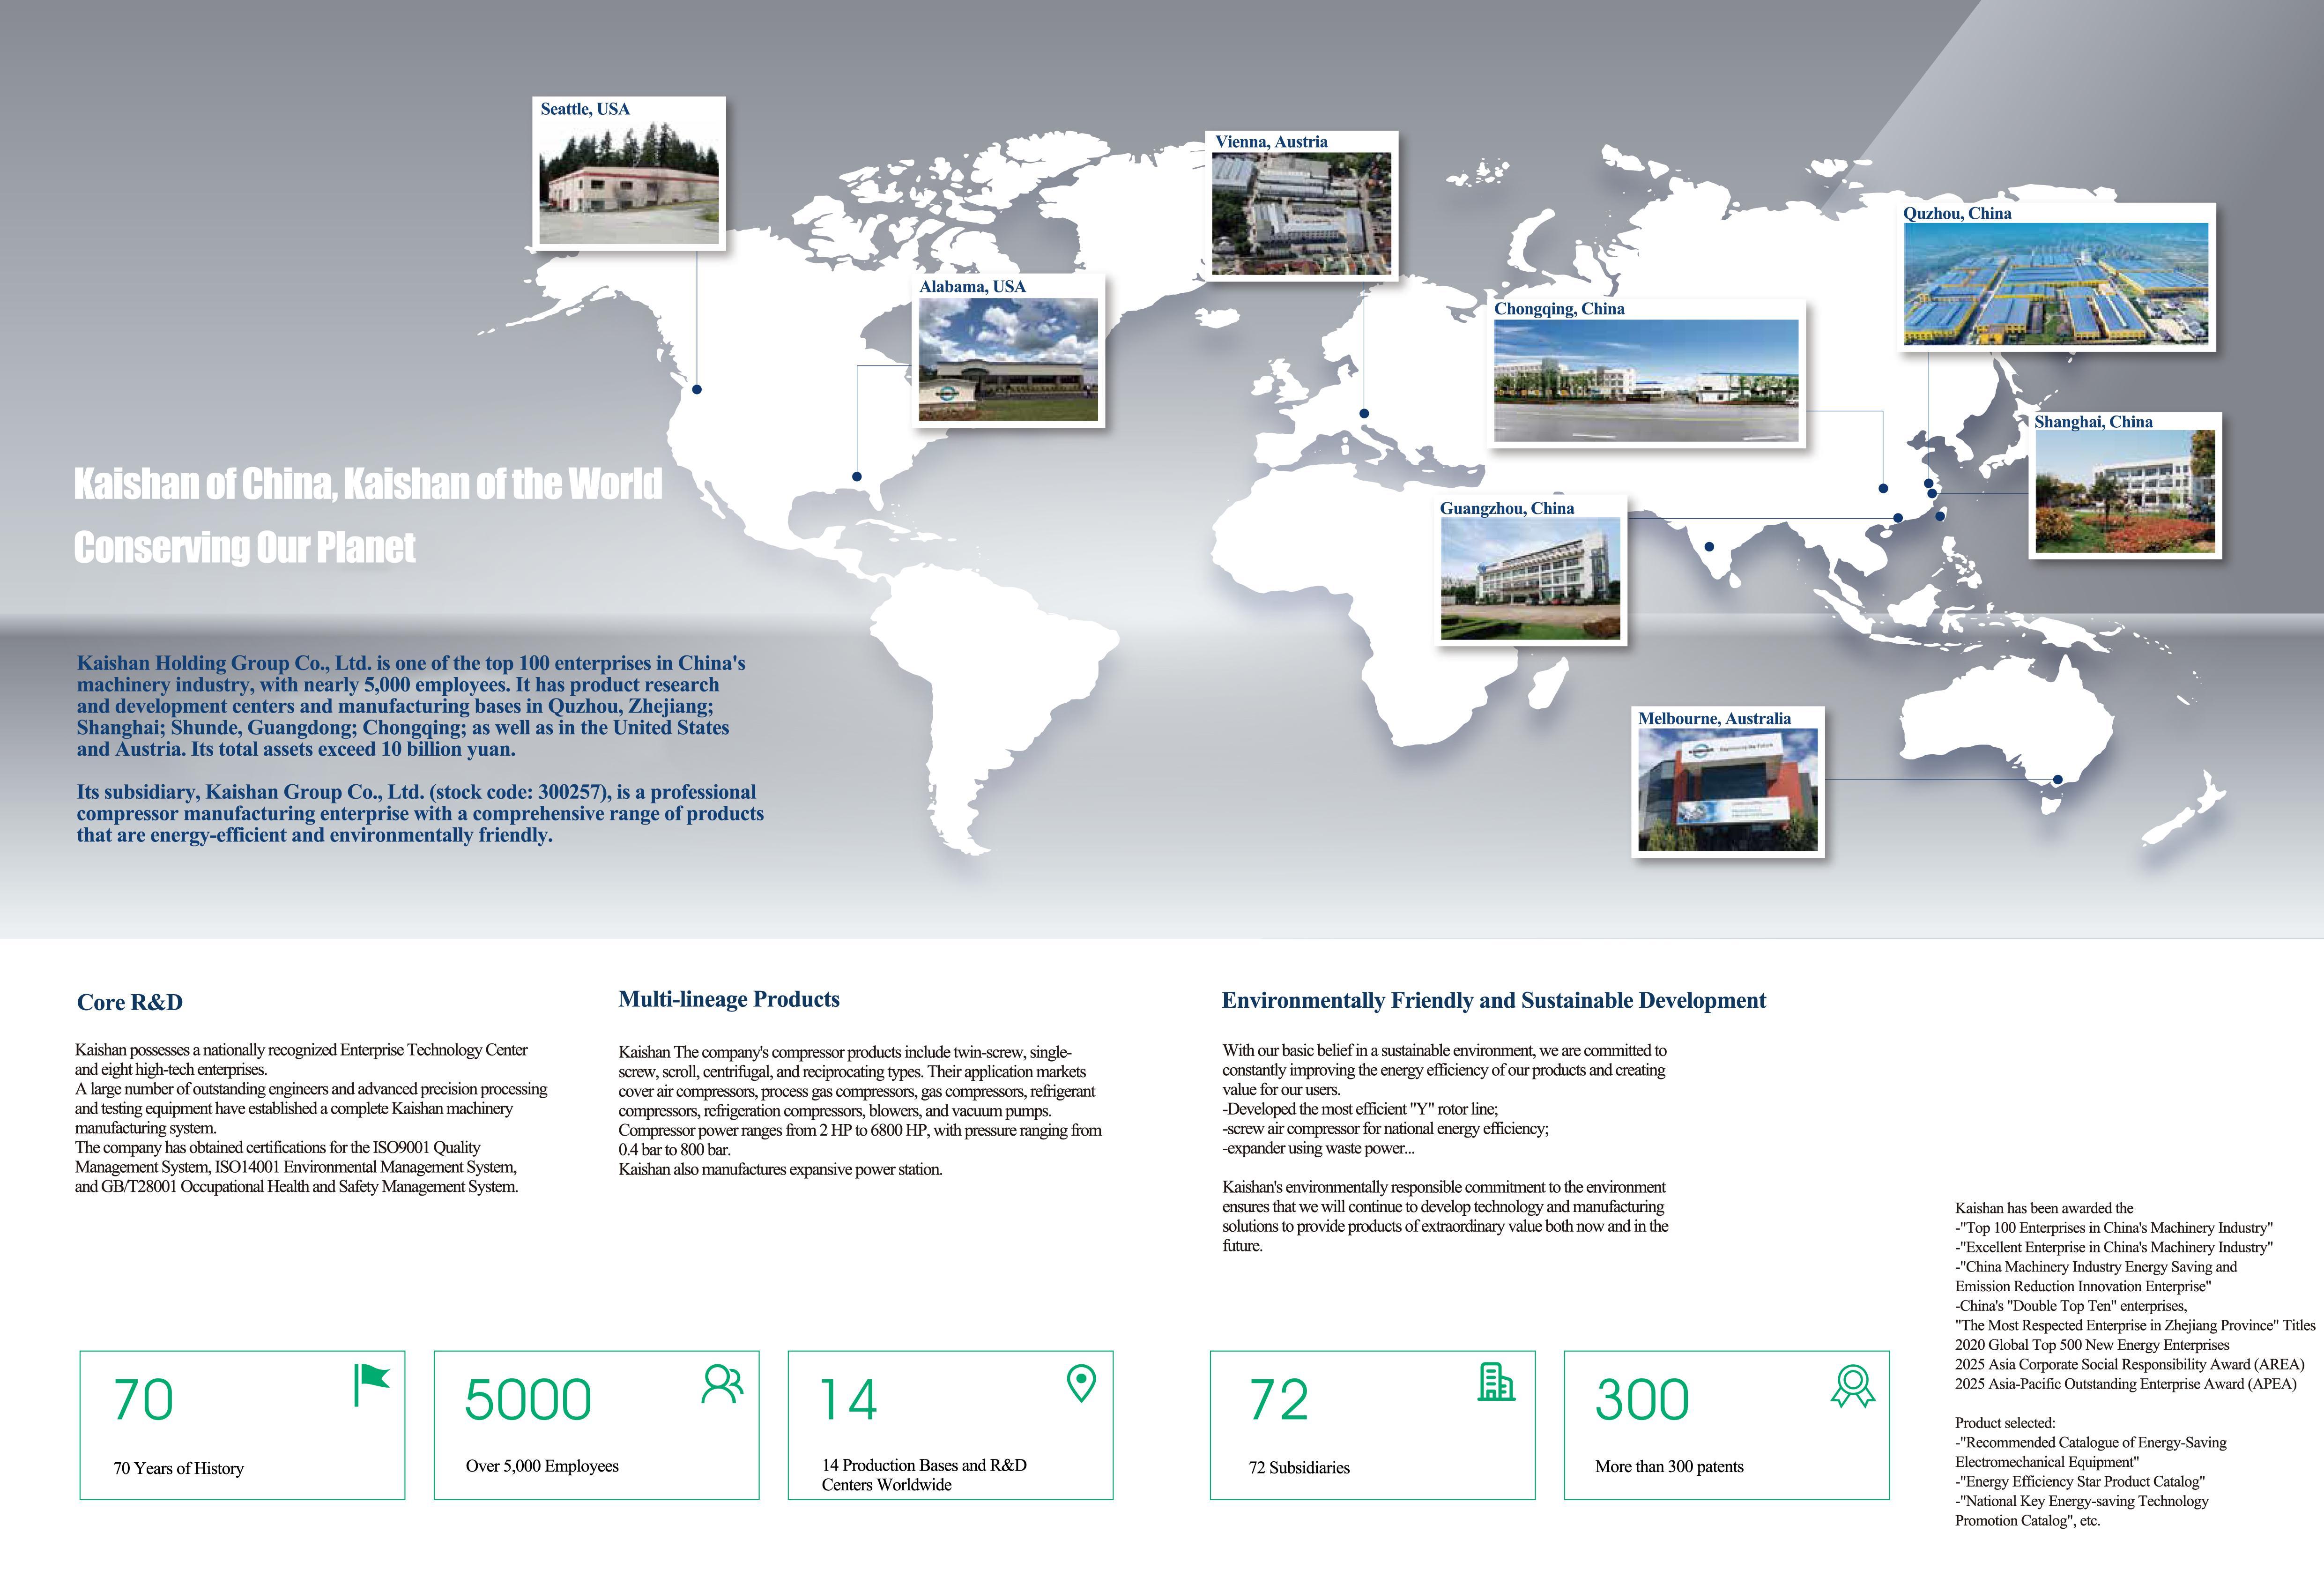The width and height of the screenshot is (2324, 1577).
Task: Open the Quzhou, China factory photo
Action: coord(2057,284)
